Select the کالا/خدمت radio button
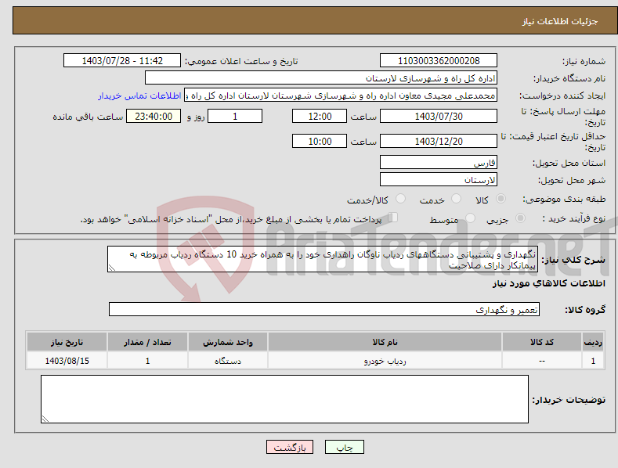Viewport: 618px width, 468px height. (400, 199)
